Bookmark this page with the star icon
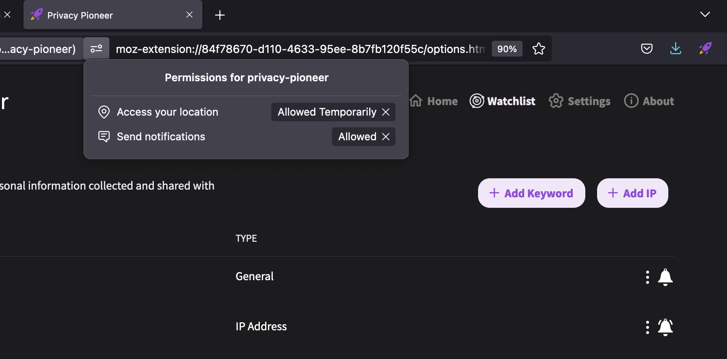 pos(539,49)
